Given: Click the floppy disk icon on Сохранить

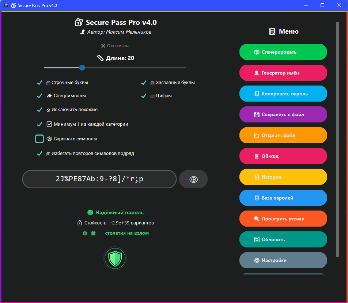Looking at the screenshot, I should point(257,114).
